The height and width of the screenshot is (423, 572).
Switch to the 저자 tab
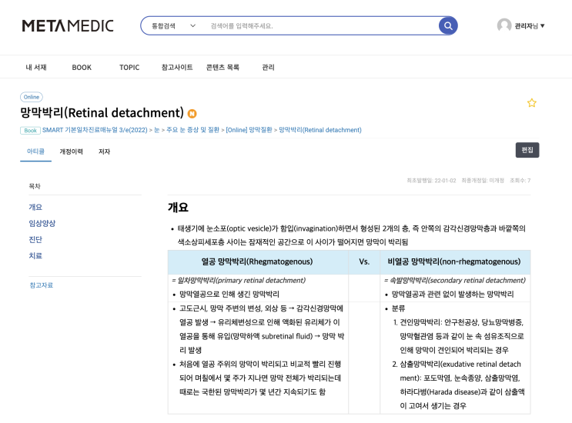(105, 152)
